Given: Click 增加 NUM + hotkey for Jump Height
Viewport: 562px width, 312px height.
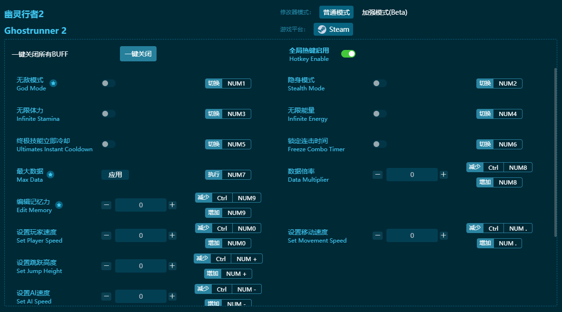Looking at the screenshot, I should [x=228, y=273].
